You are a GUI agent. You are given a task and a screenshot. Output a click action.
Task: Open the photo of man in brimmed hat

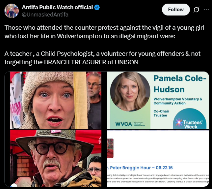(56, 158)
